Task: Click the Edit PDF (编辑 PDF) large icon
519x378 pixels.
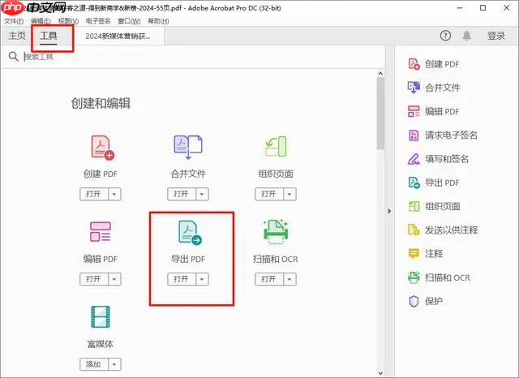Action: [101, 232]
